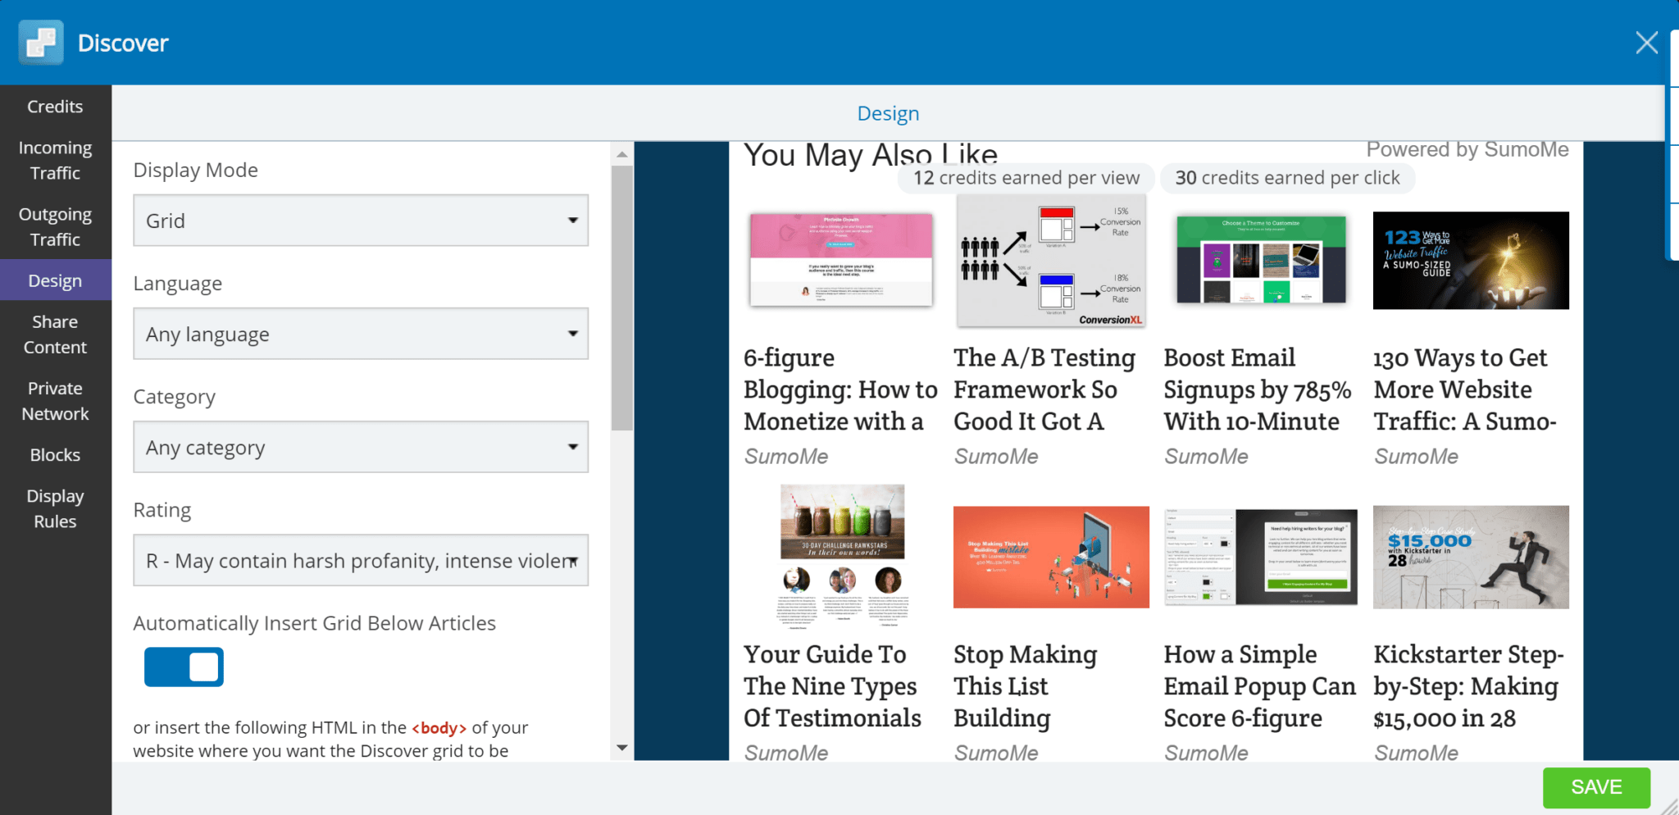Click the resize grip beside SAVE
This screenshot has height=815, width=1679.
click(1670, 807)
